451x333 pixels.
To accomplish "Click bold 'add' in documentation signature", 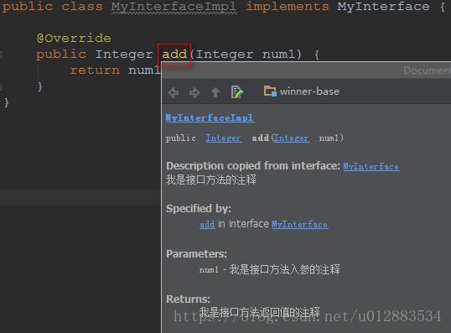I will (x=261, y=138).
